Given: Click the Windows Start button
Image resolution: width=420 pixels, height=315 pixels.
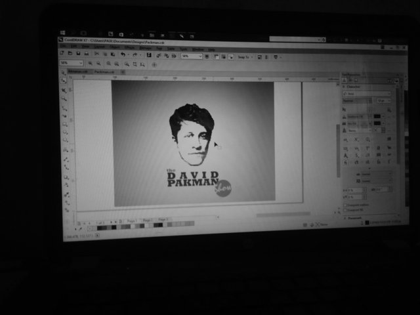Looking at the screenshot, I should click(63, 33).
